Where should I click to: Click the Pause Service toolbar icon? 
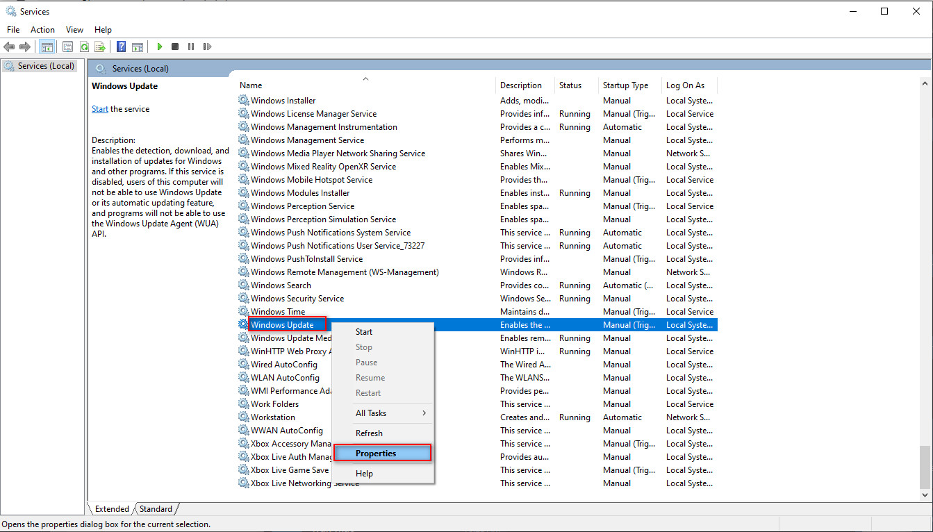pyautogui.click(x=191, y=47)
